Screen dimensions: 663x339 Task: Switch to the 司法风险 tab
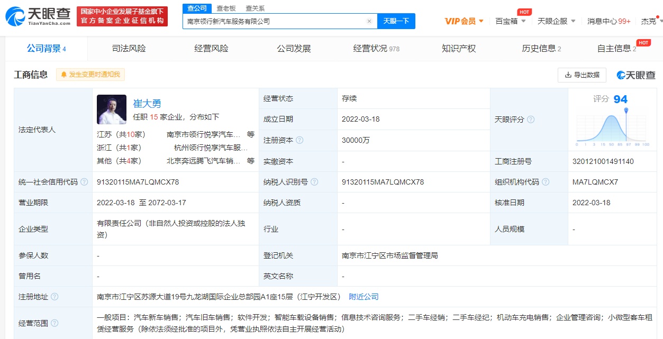[129, 49]
